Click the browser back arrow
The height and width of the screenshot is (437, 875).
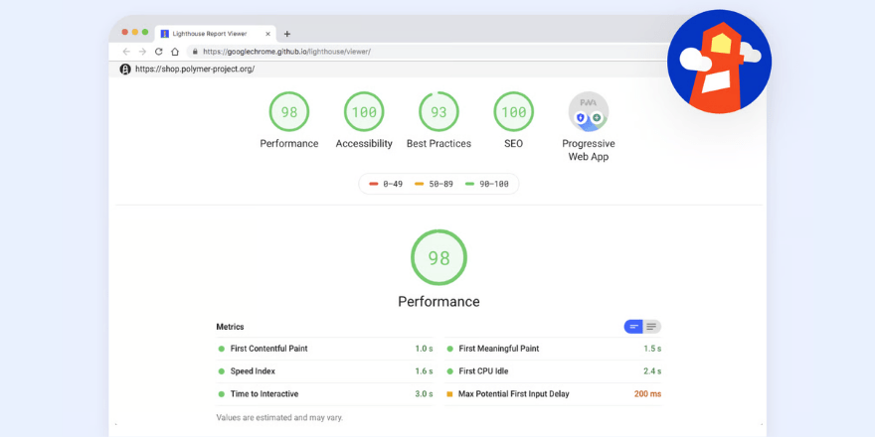pos(126,52)
